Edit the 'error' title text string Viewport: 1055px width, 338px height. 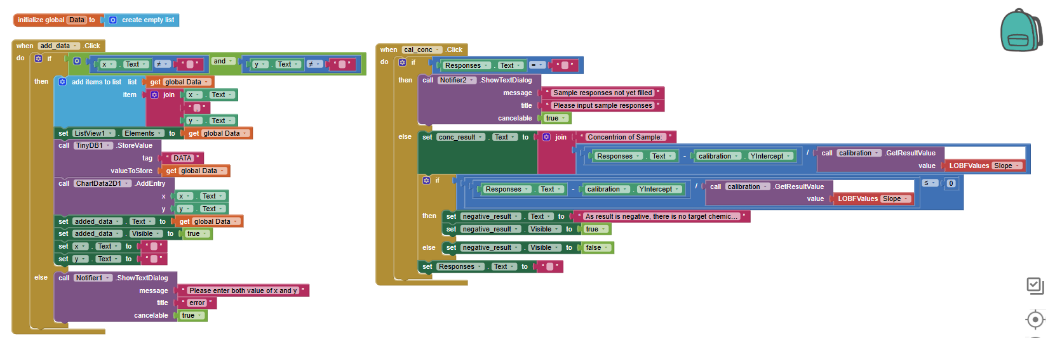pos(197,302)
